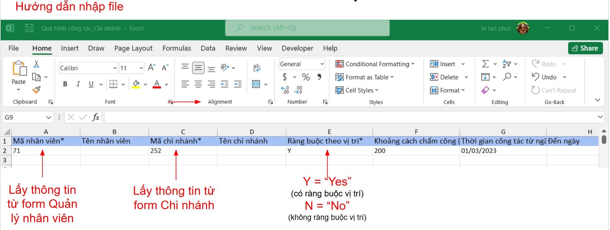Click Increase Font Size icon
The image size is (610, 230).
151,68
